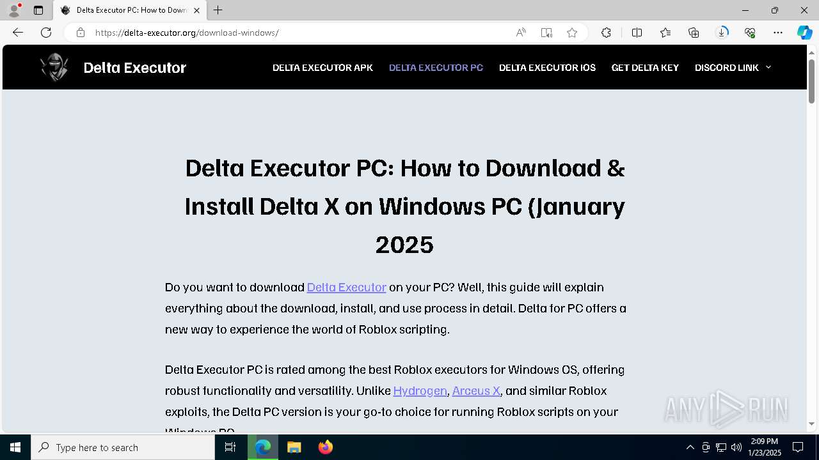Click the Delta Executor ninja logo

pyautogui.click(x=54, y=67)
